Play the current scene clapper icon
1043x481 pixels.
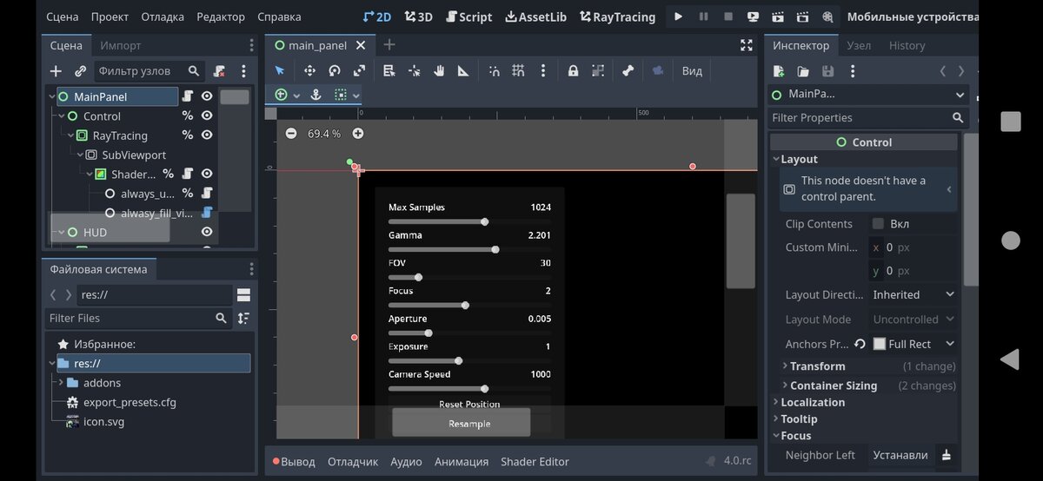click(778, 16)
